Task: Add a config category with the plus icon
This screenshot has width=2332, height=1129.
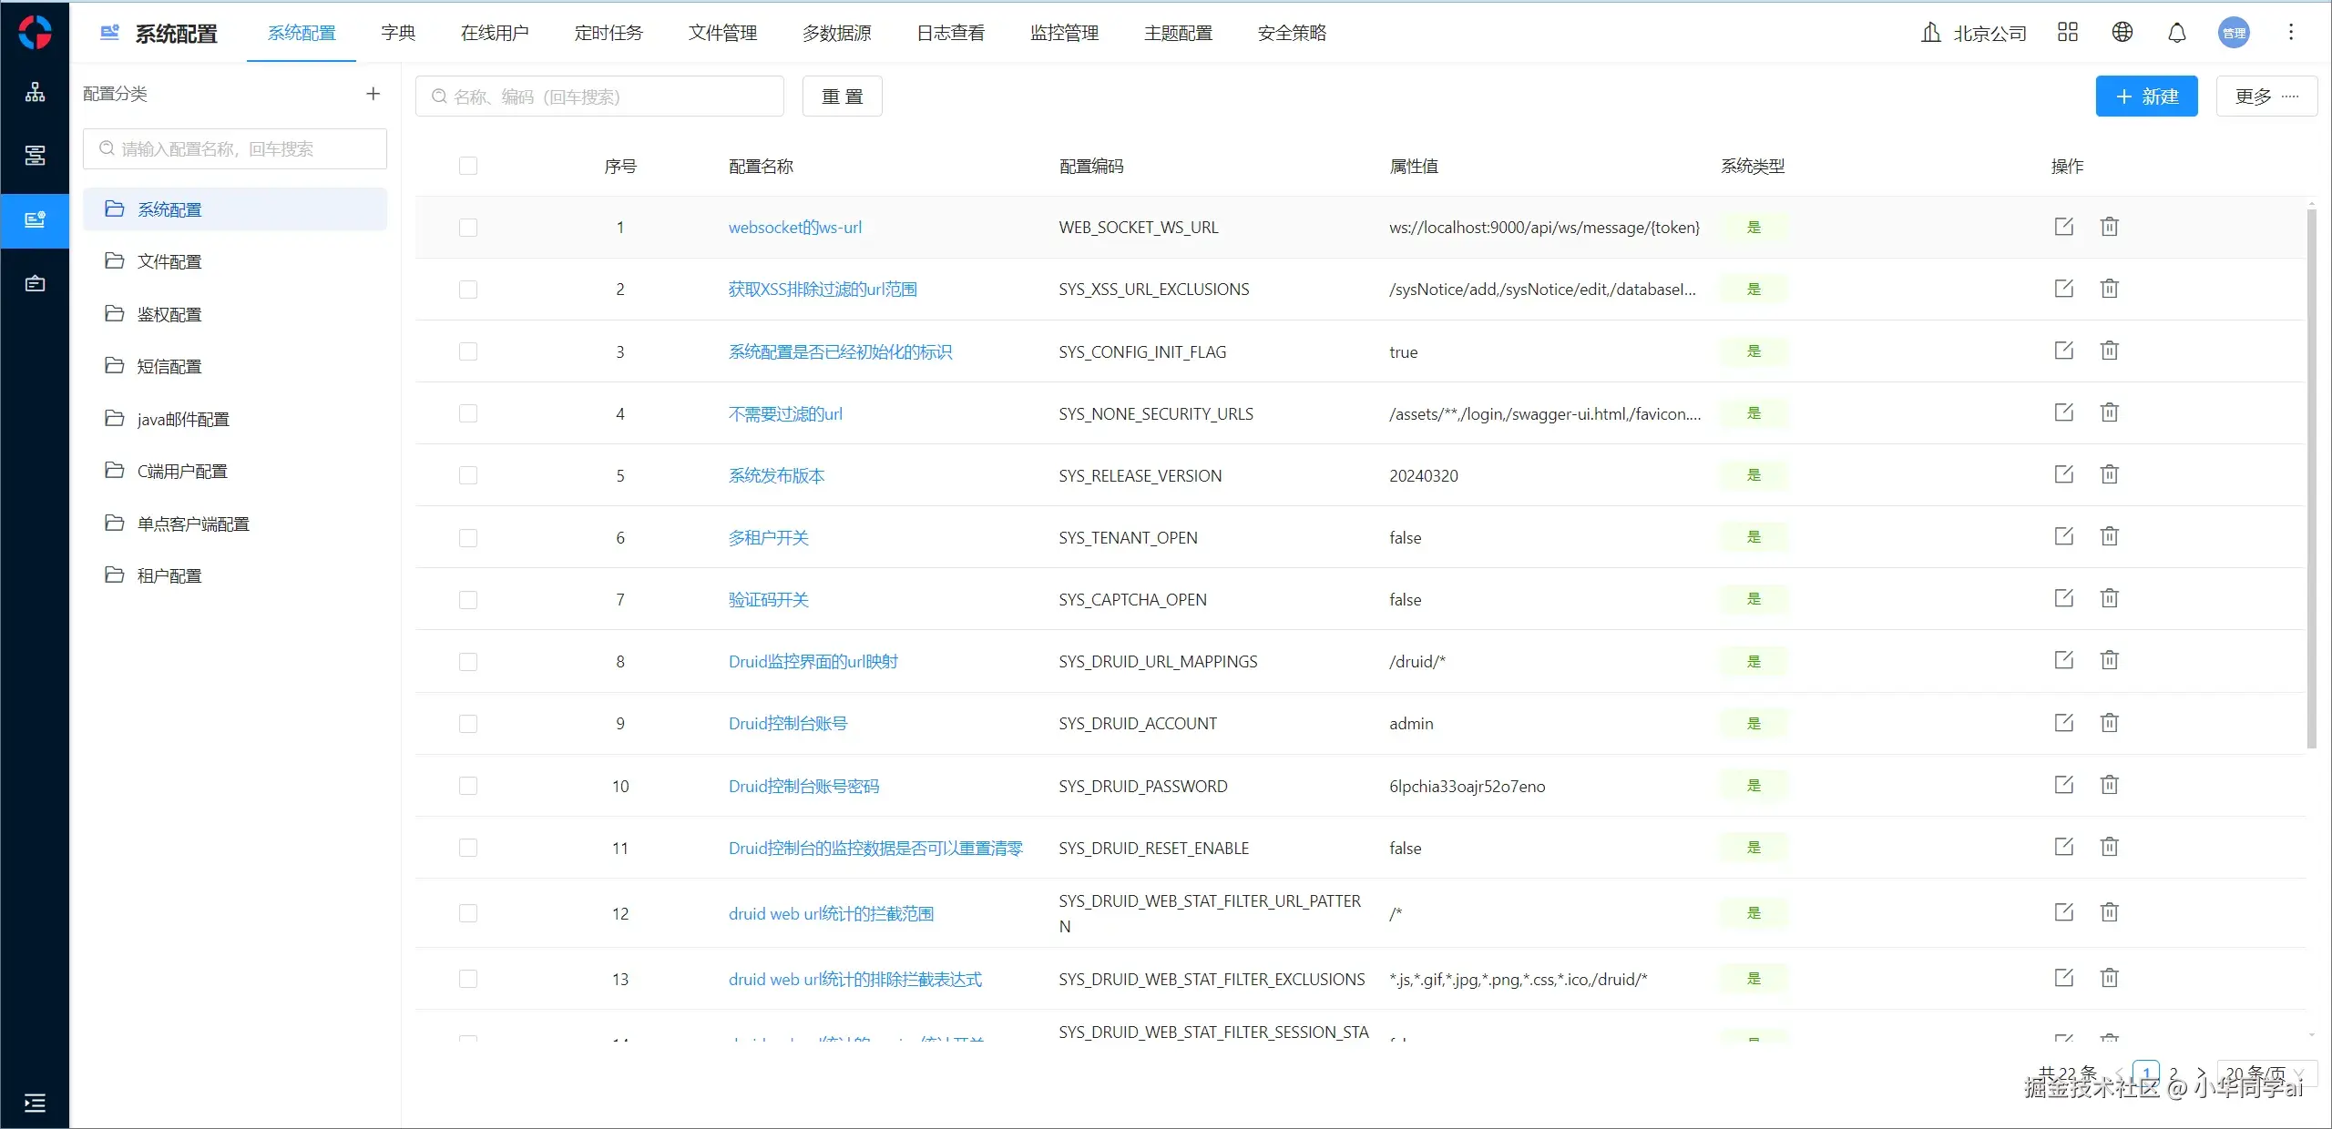Action: [x=373, y=94]
